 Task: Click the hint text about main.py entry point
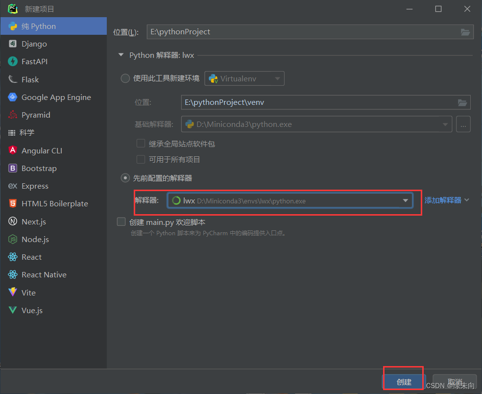point(209,233)
